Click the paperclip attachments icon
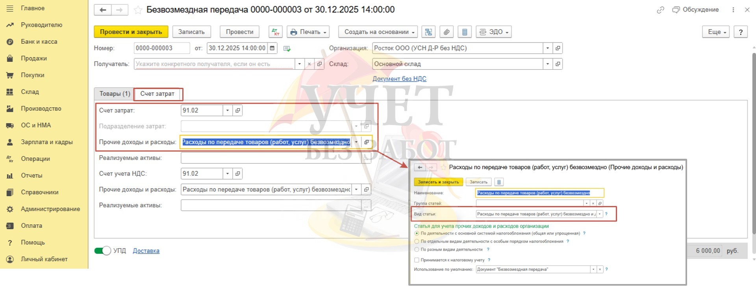 447,32
